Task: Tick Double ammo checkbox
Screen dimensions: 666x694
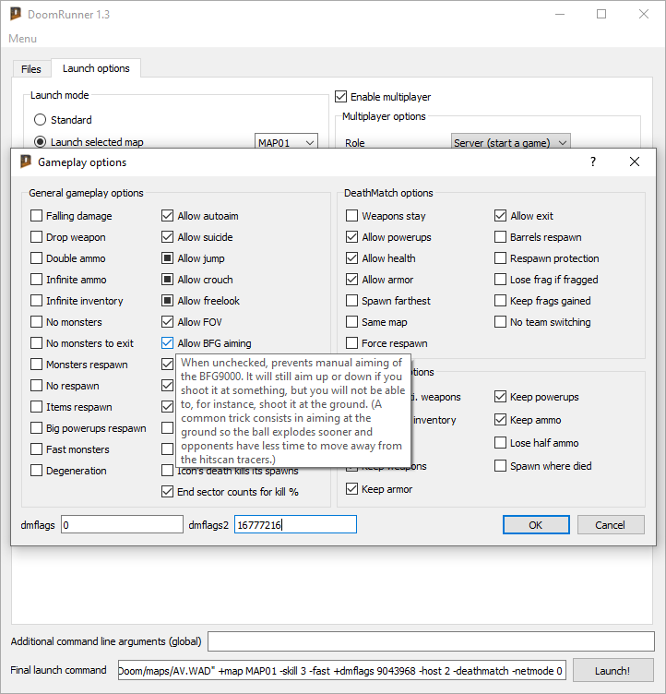Action: [x=36, y=258]
